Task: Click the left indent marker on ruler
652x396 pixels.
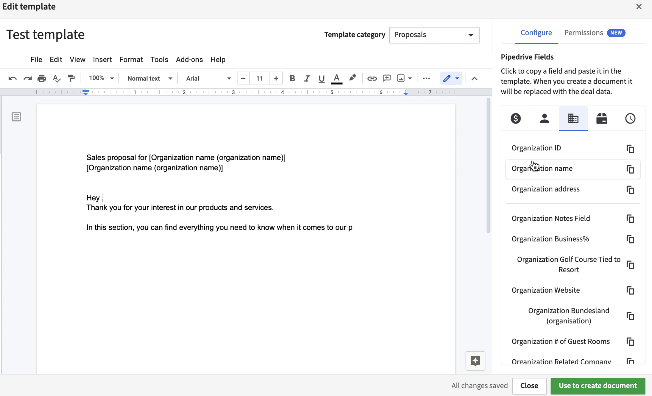Action: (85, 92)
